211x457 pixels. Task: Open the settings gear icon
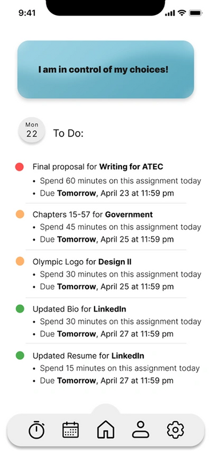tap(176, 430)
